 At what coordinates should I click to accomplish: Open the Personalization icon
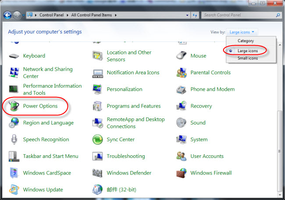(97, 89)
